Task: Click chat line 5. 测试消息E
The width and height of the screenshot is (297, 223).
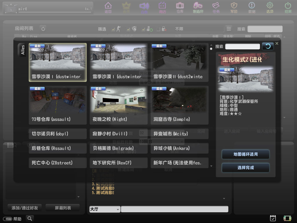Action: (103, 193)
